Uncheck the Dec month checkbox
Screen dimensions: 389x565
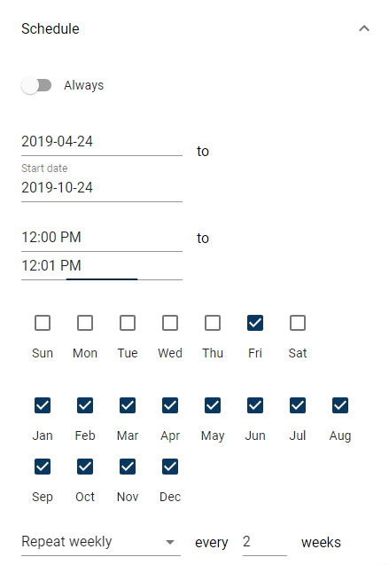coord(170,467)
